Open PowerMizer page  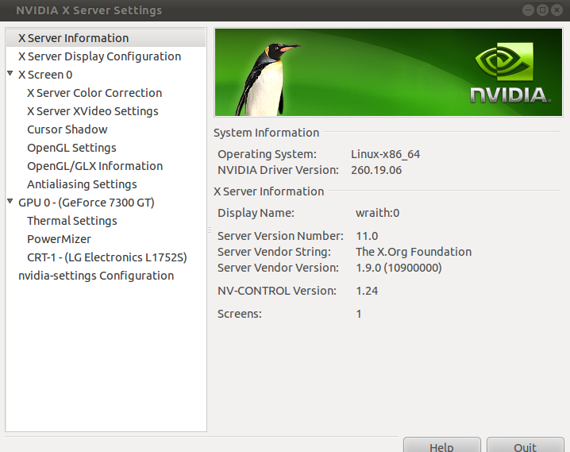(x=59, y=239)
